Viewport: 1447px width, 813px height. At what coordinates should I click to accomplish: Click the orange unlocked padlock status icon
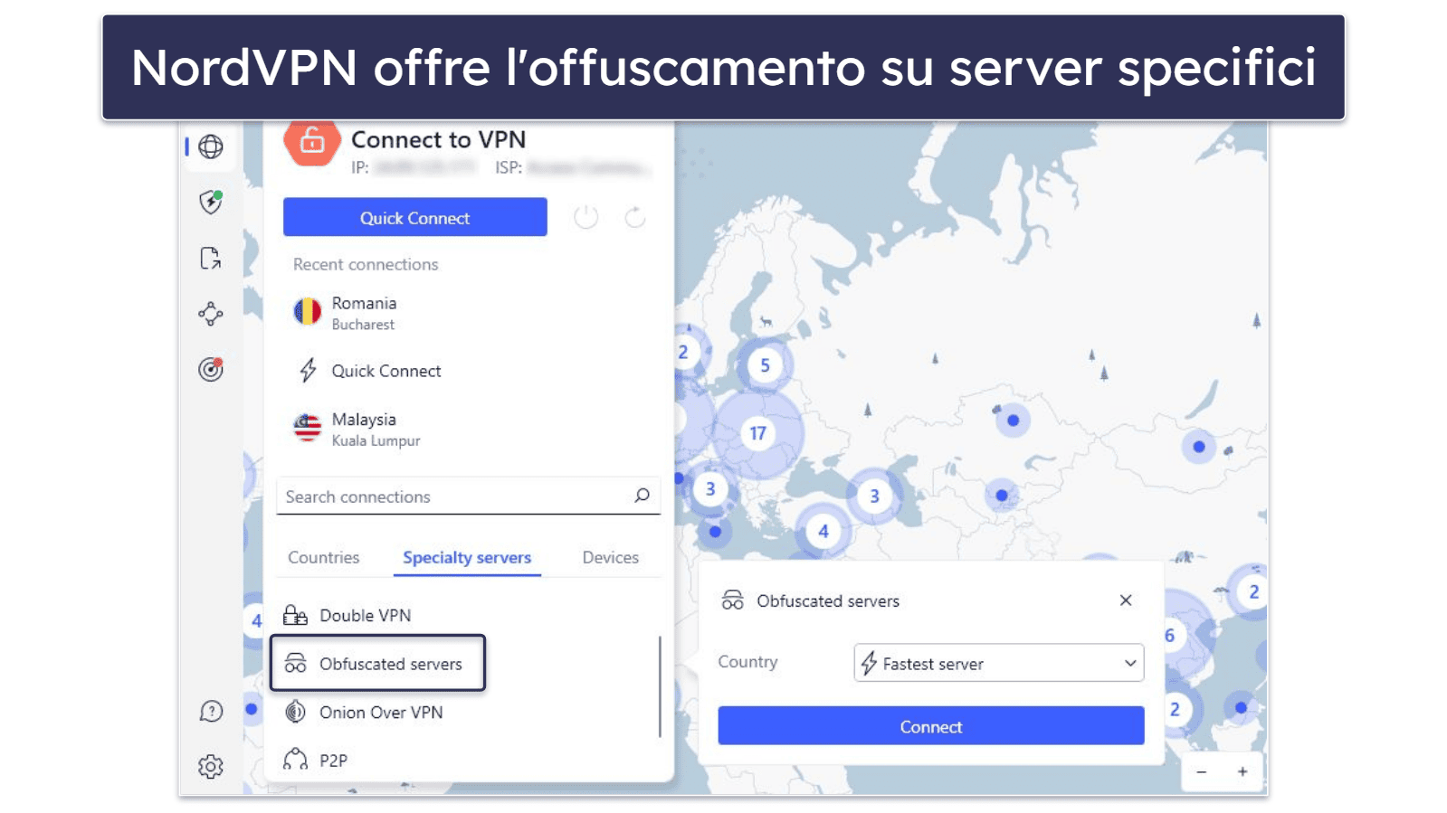coord(312,142)
